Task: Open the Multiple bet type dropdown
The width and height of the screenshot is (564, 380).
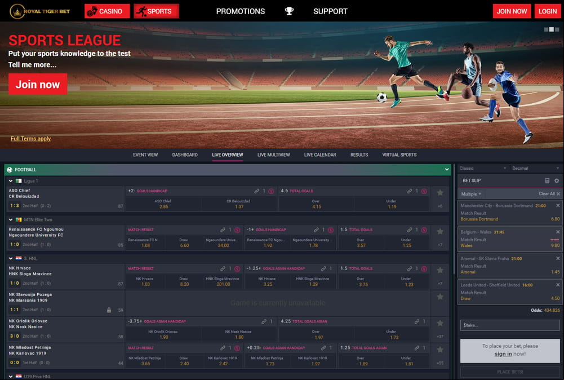Action: 471,194
